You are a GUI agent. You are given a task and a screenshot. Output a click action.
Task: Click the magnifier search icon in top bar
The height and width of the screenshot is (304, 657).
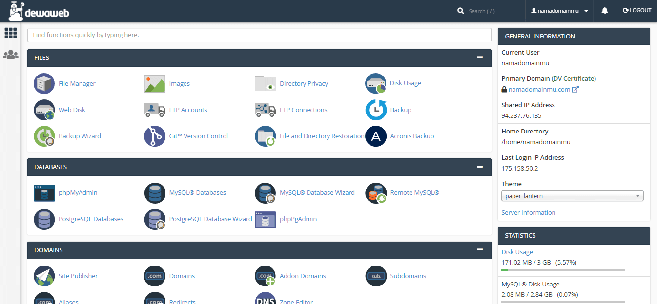[x=461, y=11]
